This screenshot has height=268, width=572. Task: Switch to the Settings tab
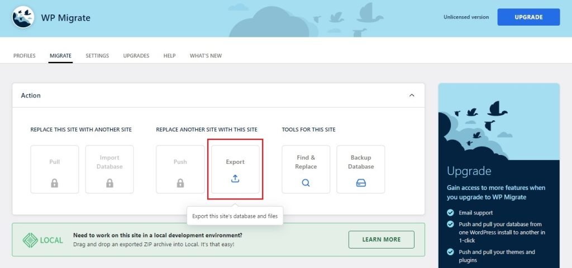pyautogui.click(x=97, y=56)
